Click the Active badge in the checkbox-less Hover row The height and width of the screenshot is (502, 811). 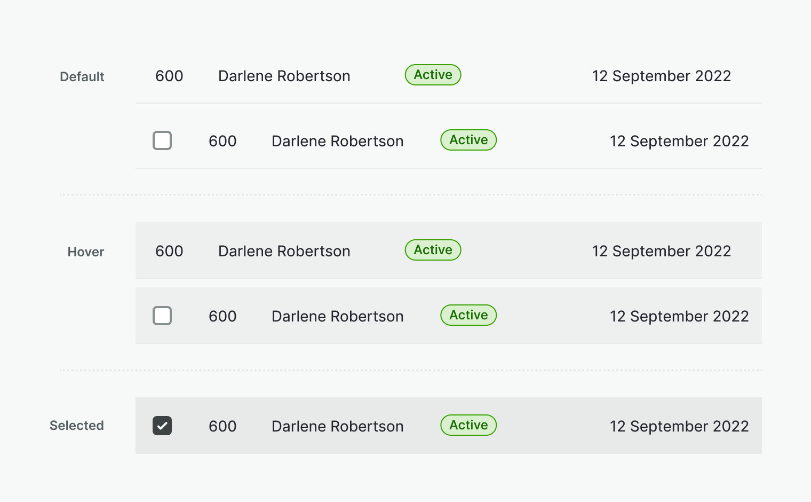click(433, 250)
